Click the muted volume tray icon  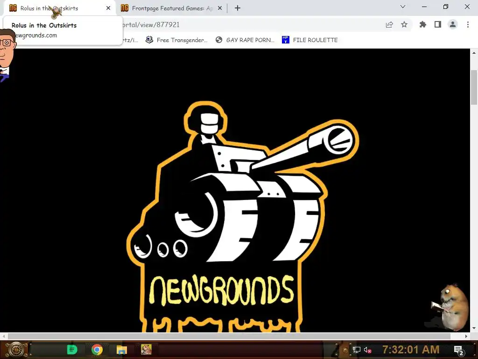pos(368,350)
